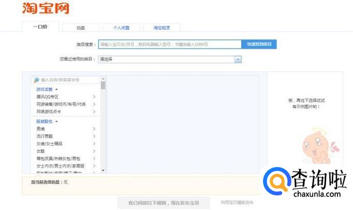The width and height of the screenshot is (353, 210).
Task: Click category list scrollbar up arrow
Action: click(x=103, y=79)
